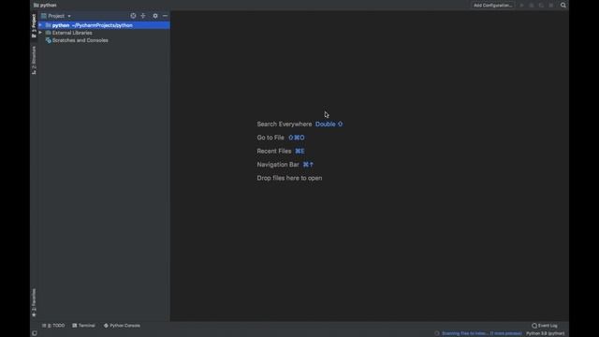This screenshot has height=337, width=599.
Task: Click the locate/scroll-from-source icon in Project panel
Action: coord(133,16)
